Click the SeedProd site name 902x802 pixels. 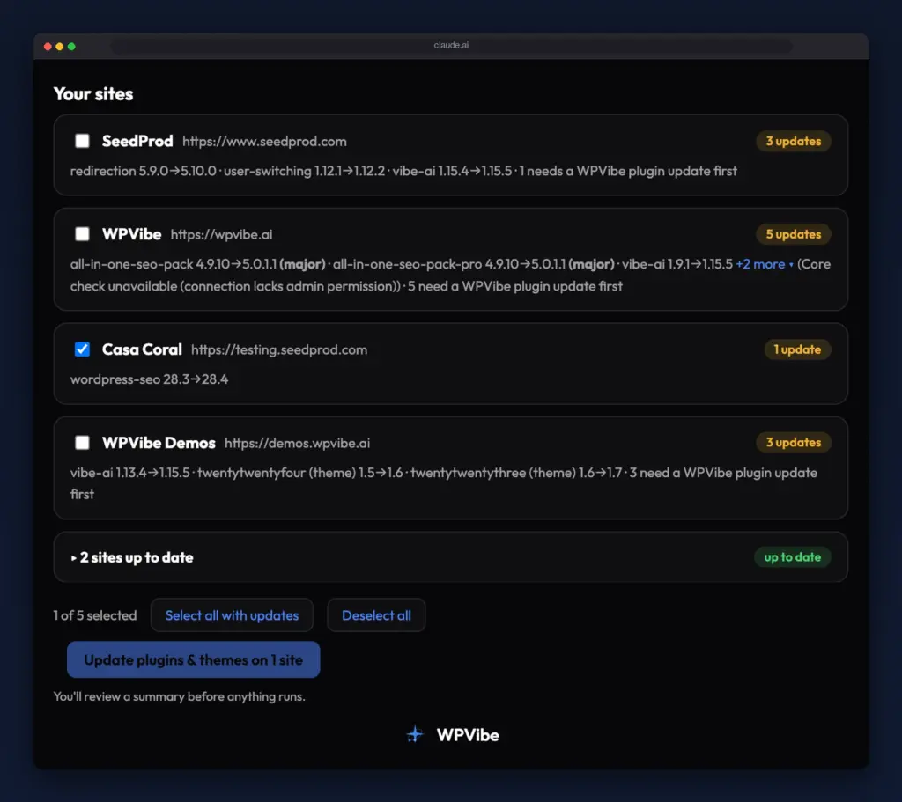coord(137,141)
